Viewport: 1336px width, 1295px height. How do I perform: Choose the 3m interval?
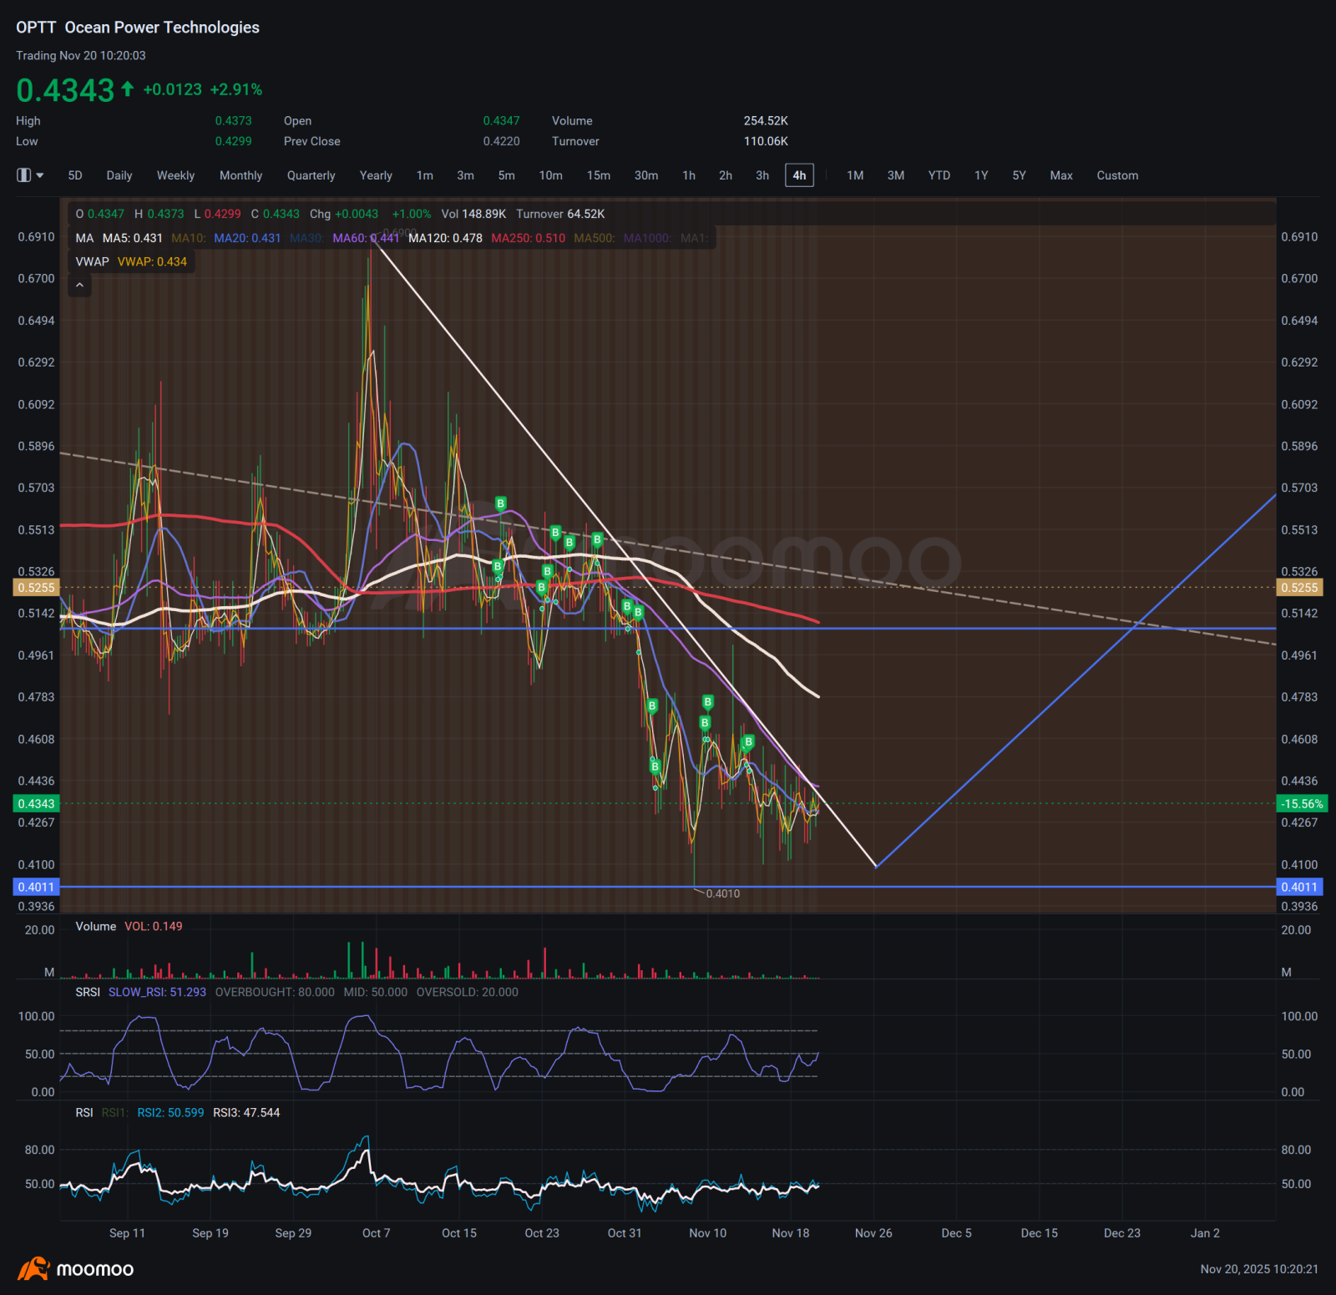(x=465, y=175)
